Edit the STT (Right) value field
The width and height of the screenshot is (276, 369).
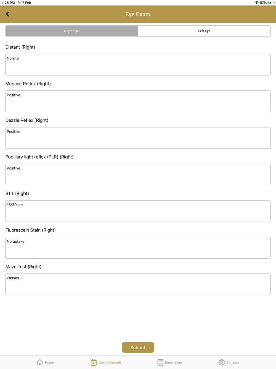coord(138,211)
